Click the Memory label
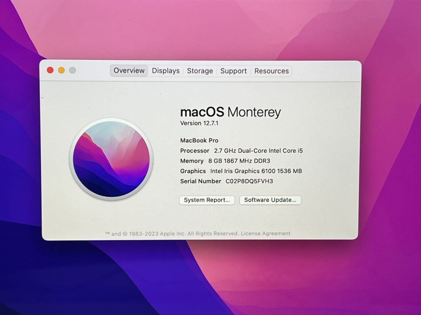The image size is (421, 315). click(192, 161)
